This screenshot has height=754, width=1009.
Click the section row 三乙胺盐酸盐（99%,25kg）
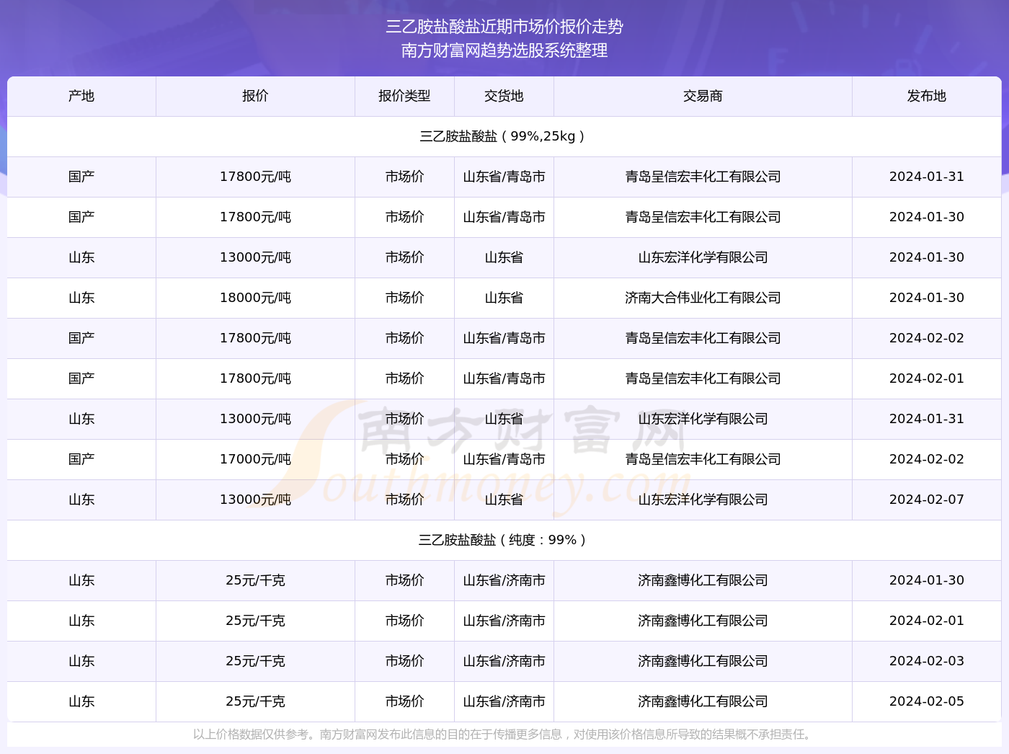tap(504, 136)
